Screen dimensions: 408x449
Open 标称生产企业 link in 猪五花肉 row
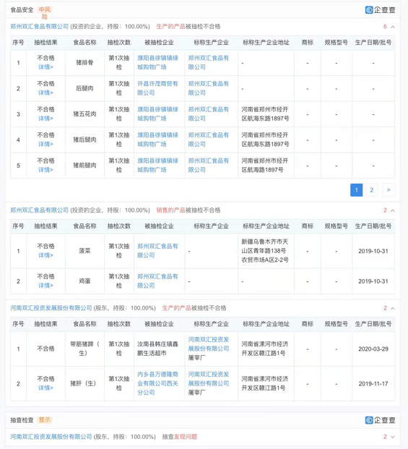coord(209,114)
